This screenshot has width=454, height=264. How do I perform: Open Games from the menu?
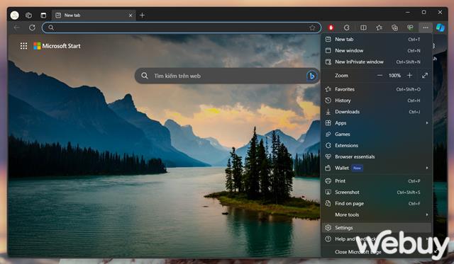pos(377,134)
